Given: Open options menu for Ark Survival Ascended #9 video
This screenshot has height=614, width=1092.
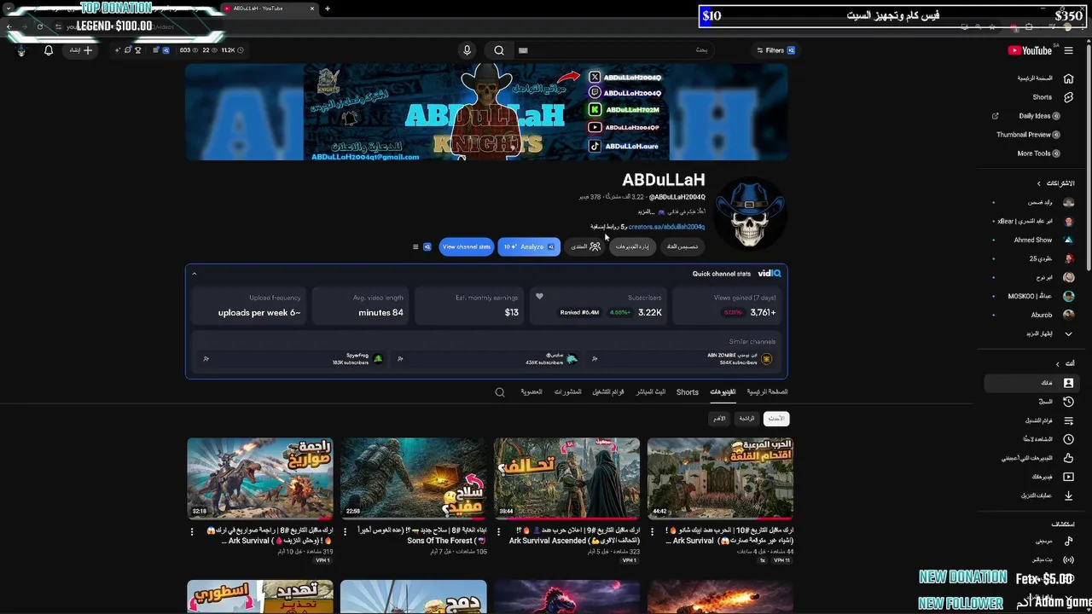Looking at the screenshot, I should [x=499, y=530].
